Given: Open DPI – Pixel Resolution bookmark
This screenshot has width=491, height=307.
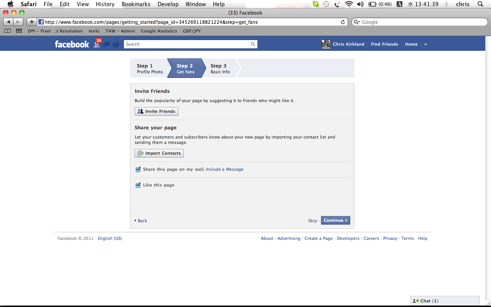Looking at the screenshot, I should click(x=55, y=31).
